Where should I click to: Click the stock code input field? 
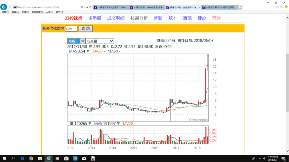(71, 28)
